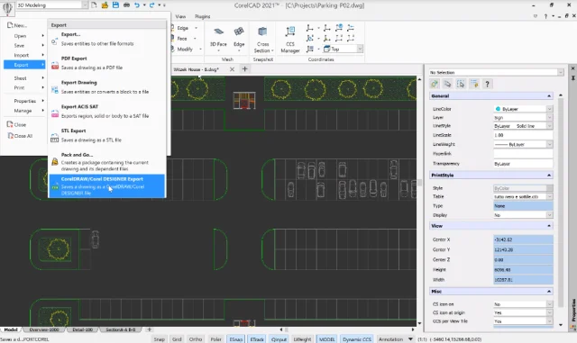Viewport: 577px width, 343px height.
Task: Click the Open folder icon in quick access toolbar
Action: tap(105, 5)
